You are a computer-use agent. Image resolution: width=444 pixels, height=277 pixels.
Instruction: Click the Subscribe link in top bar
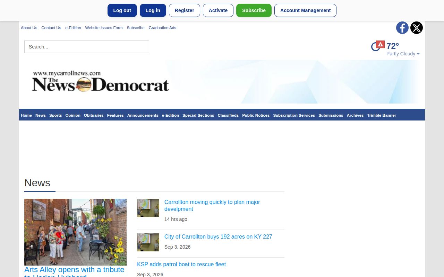pos(136,28)
